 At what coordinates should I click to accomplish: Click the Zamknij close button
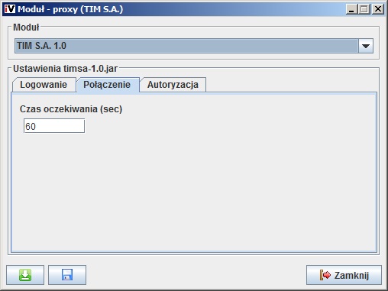[344, 275]
